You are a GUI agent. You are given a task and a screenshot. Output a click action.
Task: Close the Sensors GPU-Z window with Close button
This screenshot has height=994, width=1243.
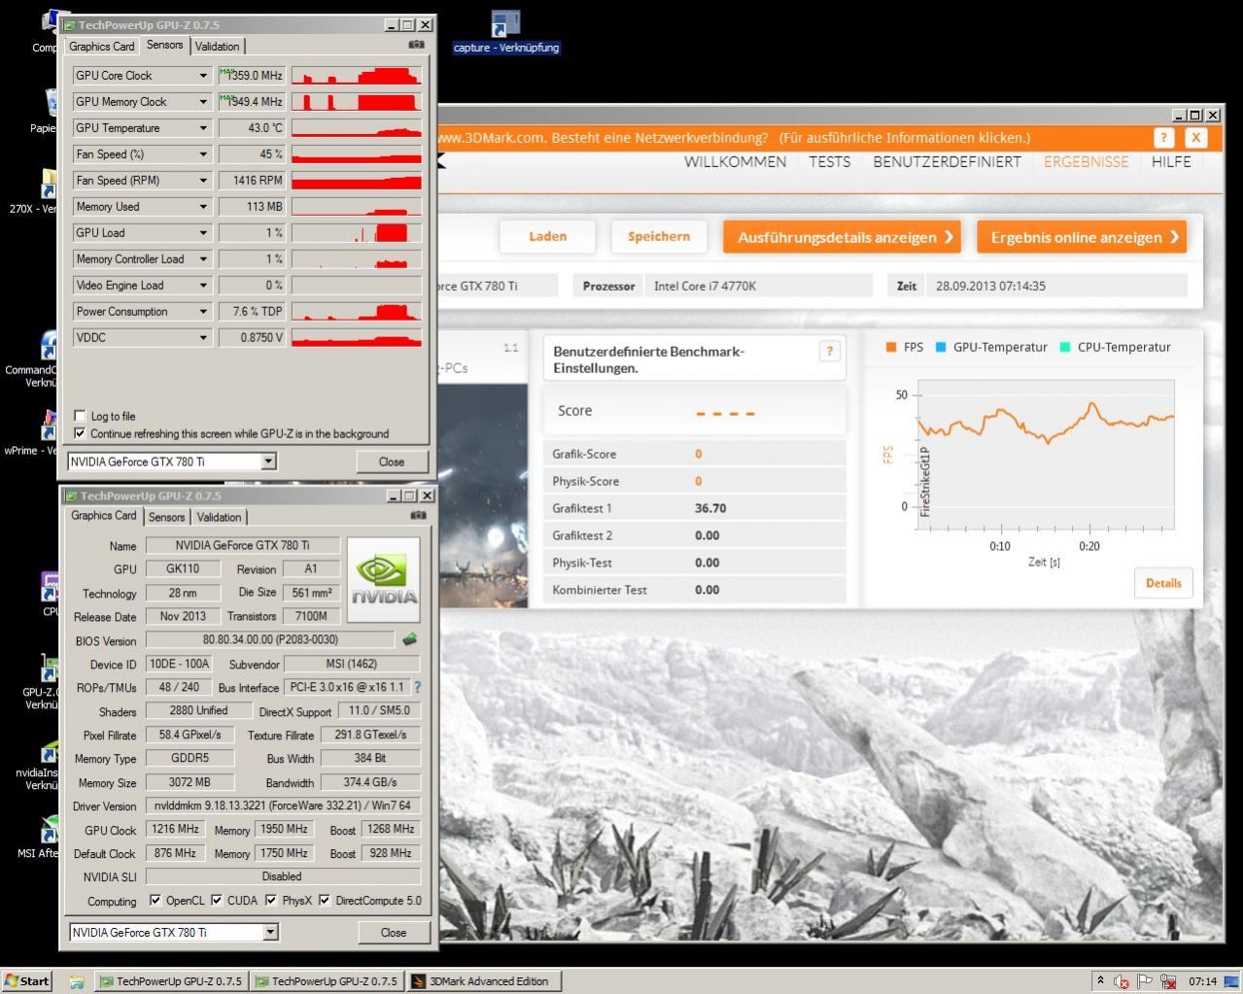(x=392, y=462)
